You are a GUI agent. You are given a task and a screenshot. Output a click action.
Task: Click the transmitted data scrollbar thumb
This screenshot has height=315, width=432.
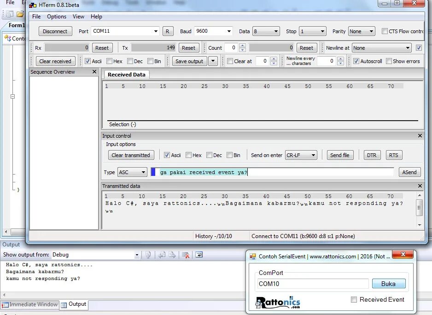(x=419, y=208)
